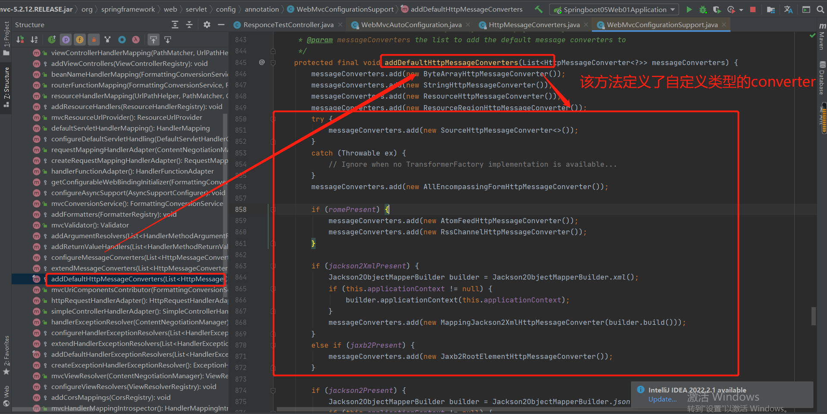This screenshot has width=827, height=414.
Task: Switch to ResponceTestController.java tab
Action: click(288, 25)
